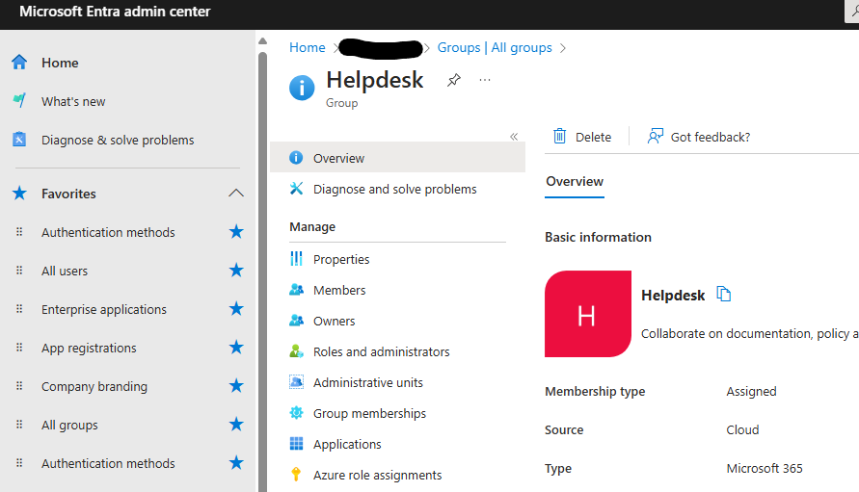Grab drag handle beside All groups
The image size is (859, 492).
[19, 425]
